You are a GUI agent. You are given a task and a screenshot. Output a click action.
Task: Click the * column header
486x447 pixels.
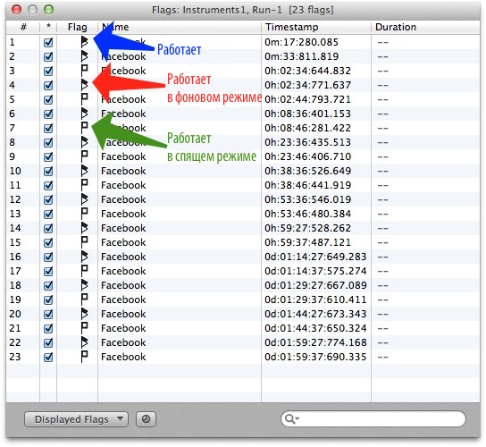pos(48,27)
